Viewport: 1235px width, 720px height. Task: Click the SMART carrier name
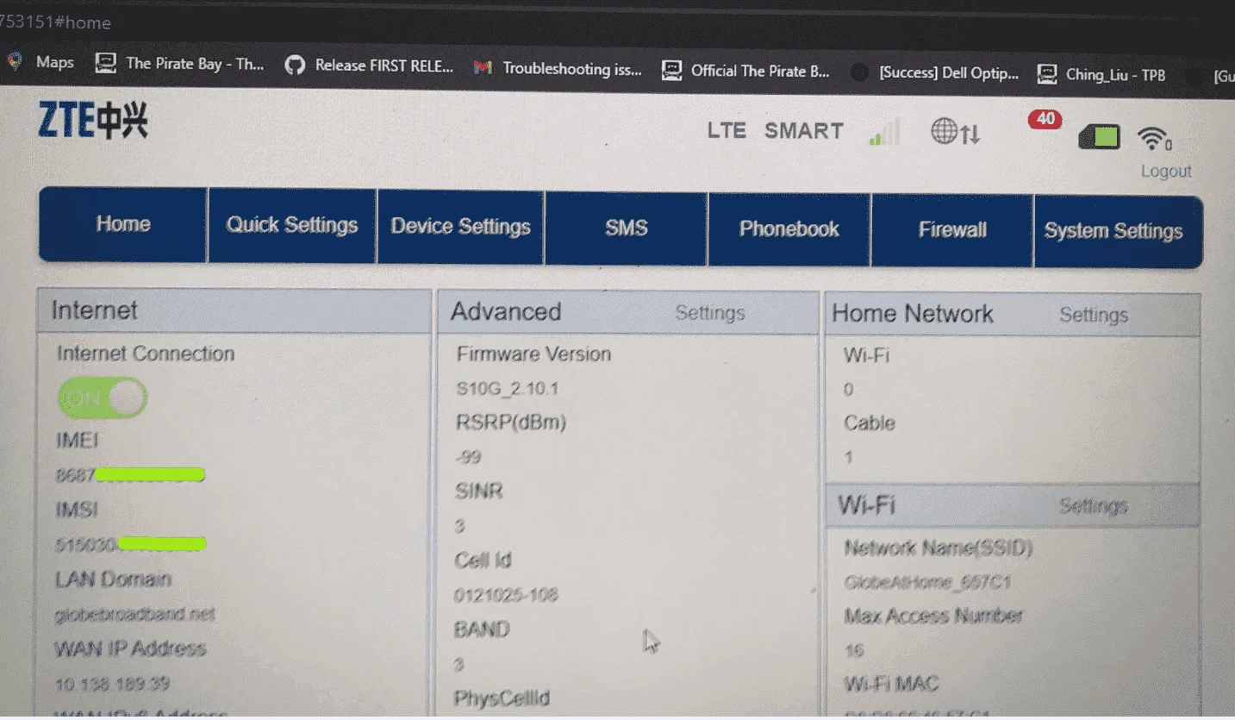click(x=804, y=131)
